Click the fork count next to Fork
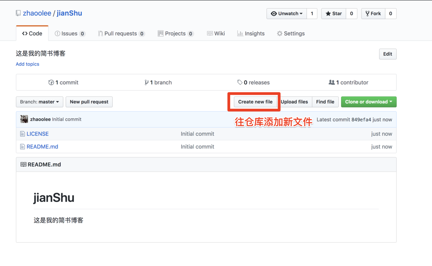The image size is (432, 266). pos(391,14)
